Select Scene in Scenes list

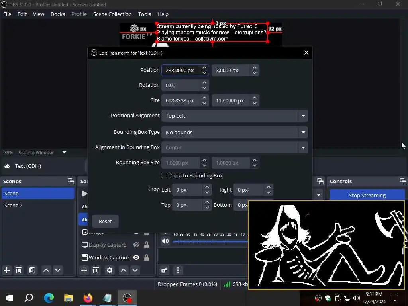(38, 193)
